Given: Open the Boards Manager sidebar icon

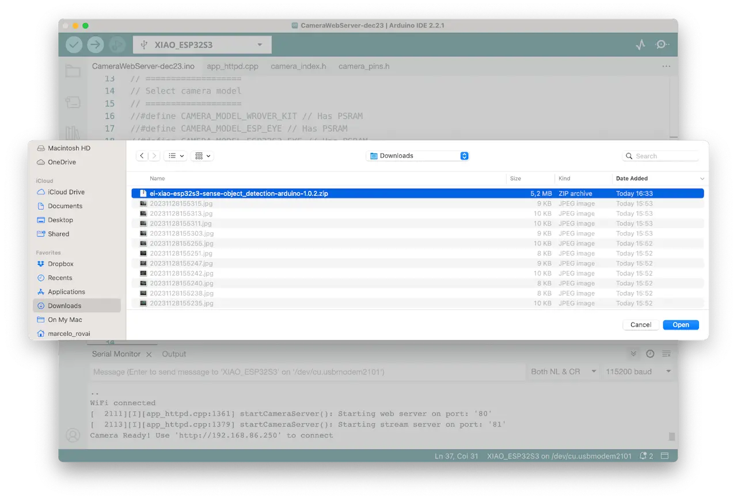Looking at the screenshot, I should click(73, 102).
